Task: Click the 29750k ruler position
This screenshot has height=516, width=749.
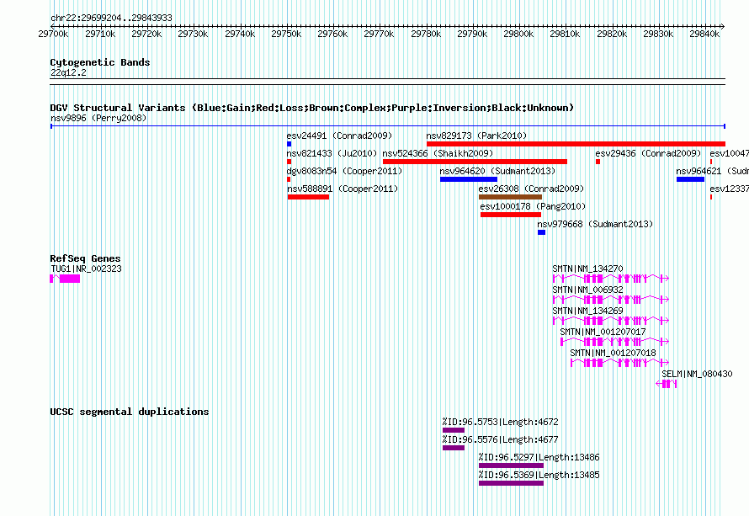Action: point(286,34)
